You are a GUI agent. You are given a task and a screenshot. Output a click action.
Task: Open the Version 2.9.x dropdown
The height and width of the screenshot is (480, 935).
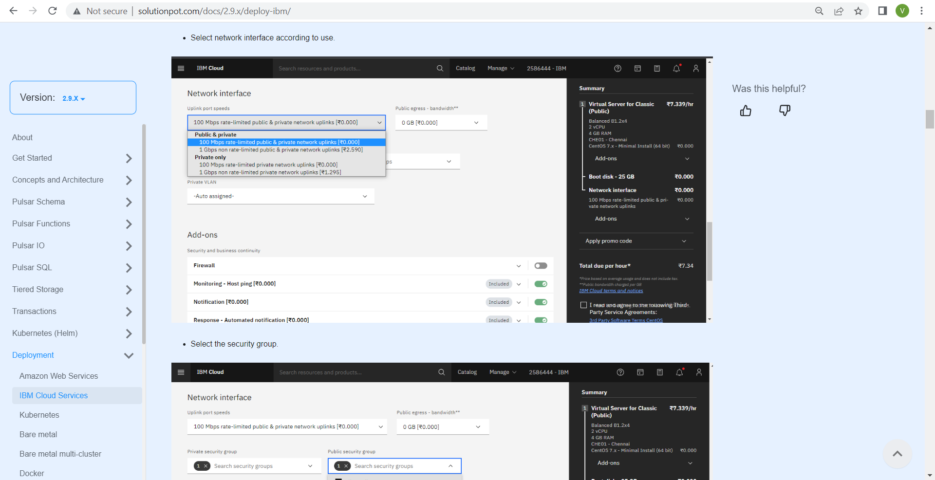point(74,98)
